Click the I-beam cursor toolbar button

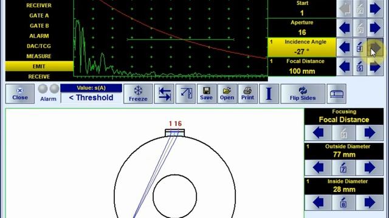coord(269,94)
